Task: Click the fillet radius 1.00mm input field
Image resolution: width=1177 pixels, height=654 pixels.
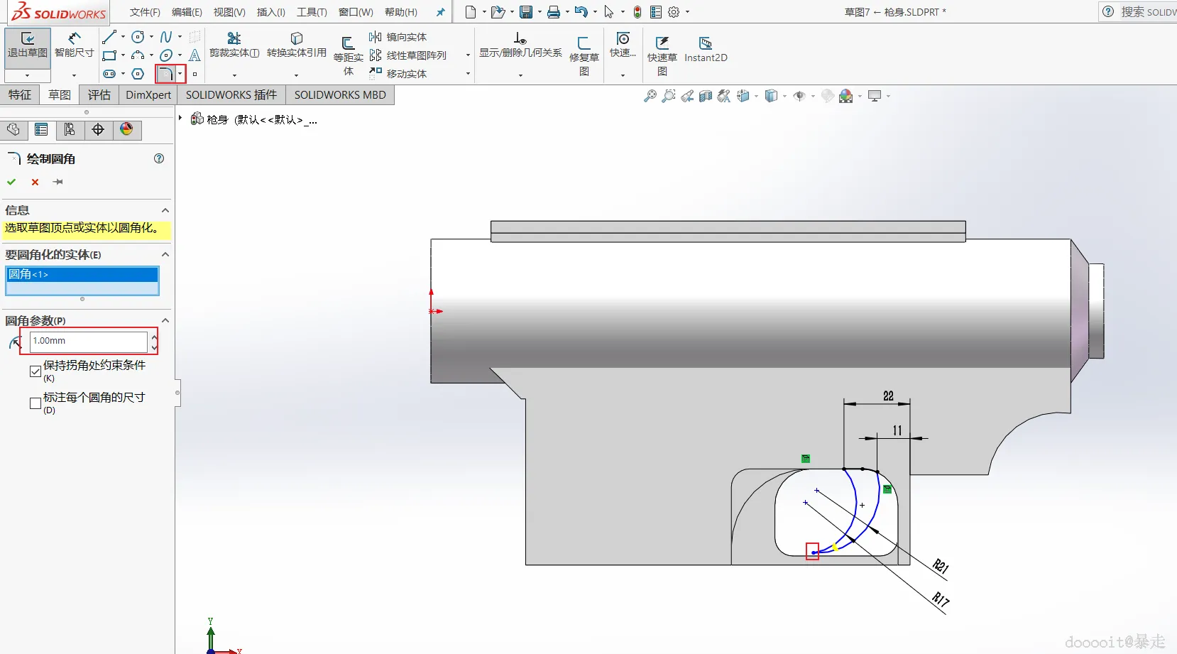Action: click(x=88, y=341)
